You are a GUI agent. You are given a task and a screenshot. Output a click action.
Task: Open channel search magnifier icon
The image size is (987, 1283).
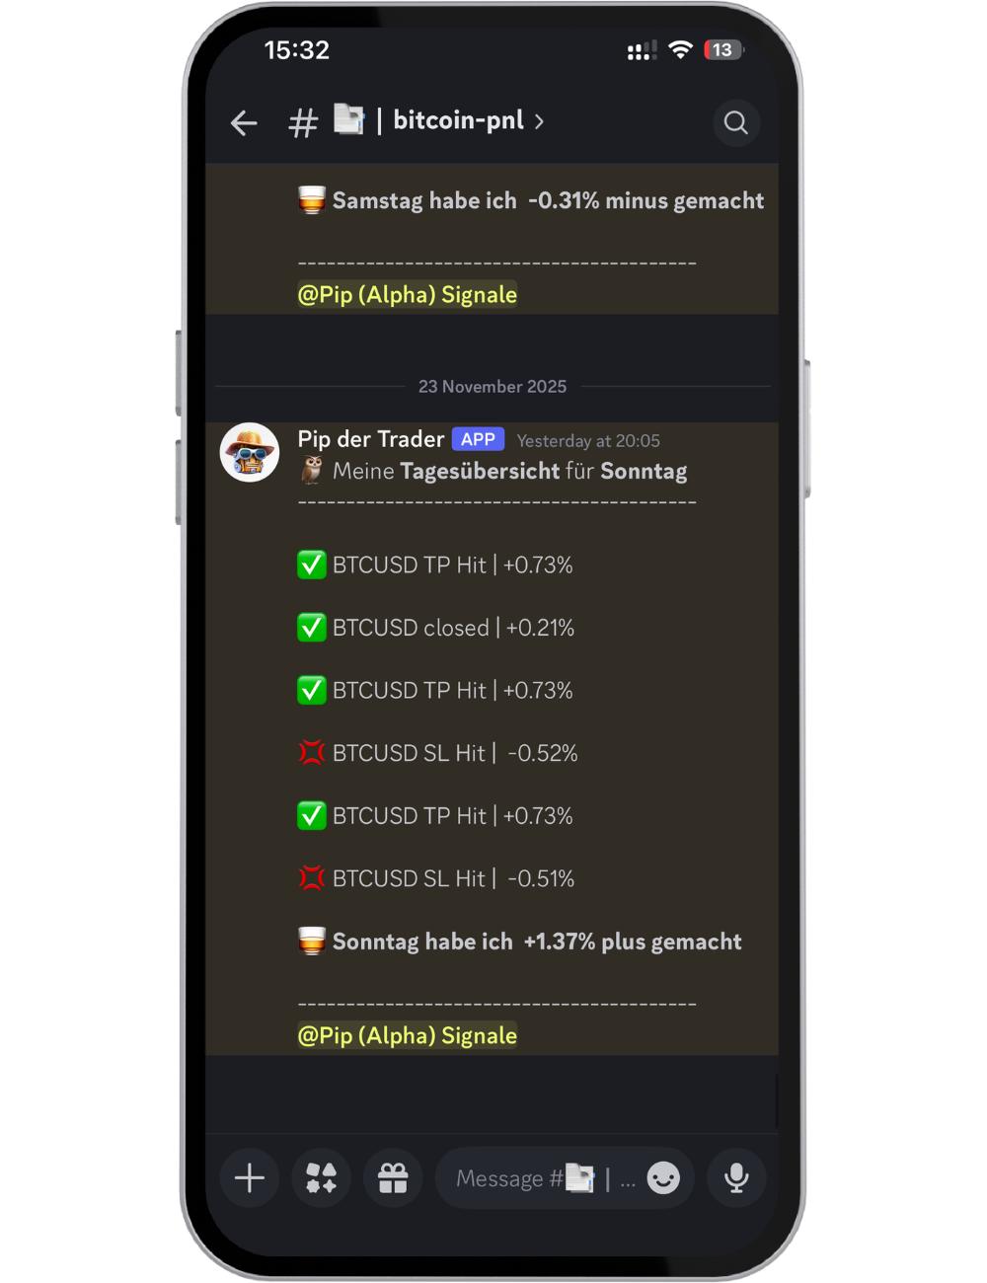pos(735,122)
